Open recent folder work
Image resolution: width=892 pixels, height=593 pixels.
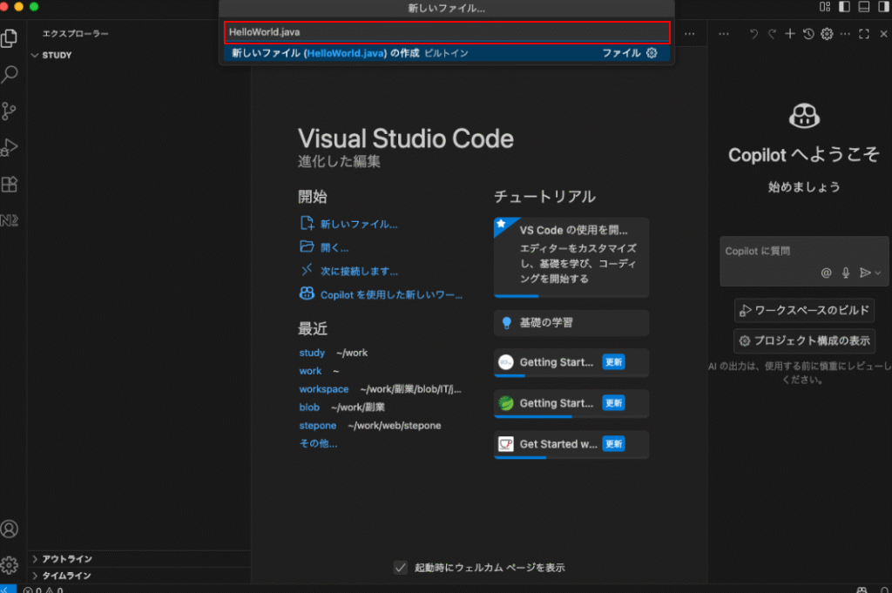310,371
